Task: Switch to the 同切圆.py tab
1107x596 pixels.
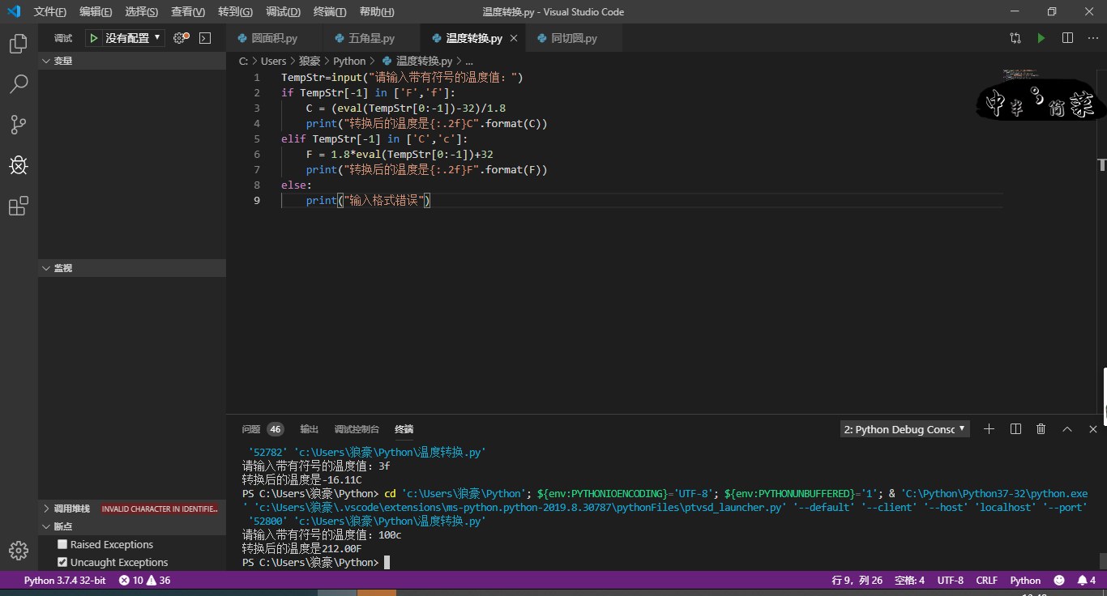Action: coord(574,38)
